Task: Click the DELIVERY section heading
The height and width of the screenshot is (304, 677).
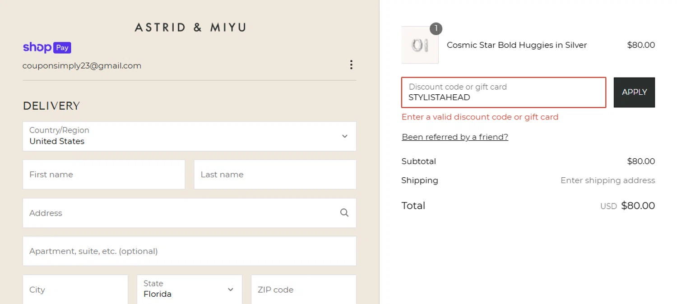Action: coord(51,106)
